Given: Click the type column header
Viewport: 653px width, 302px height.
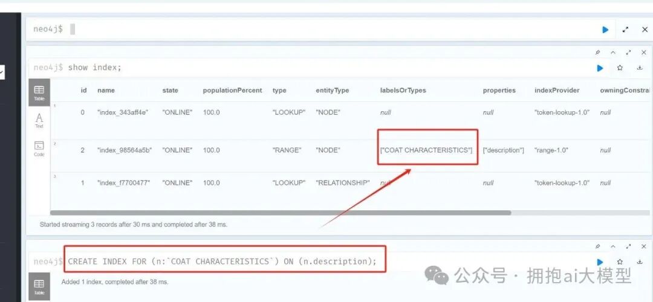Looking at the screenshot, I should click(x=279, y=90).
